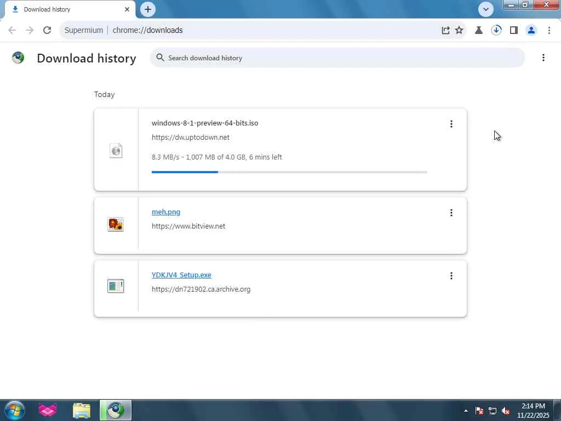Show hidden system tray icons
The width and height of the screenshot is (561, 421).
(466, 411)
